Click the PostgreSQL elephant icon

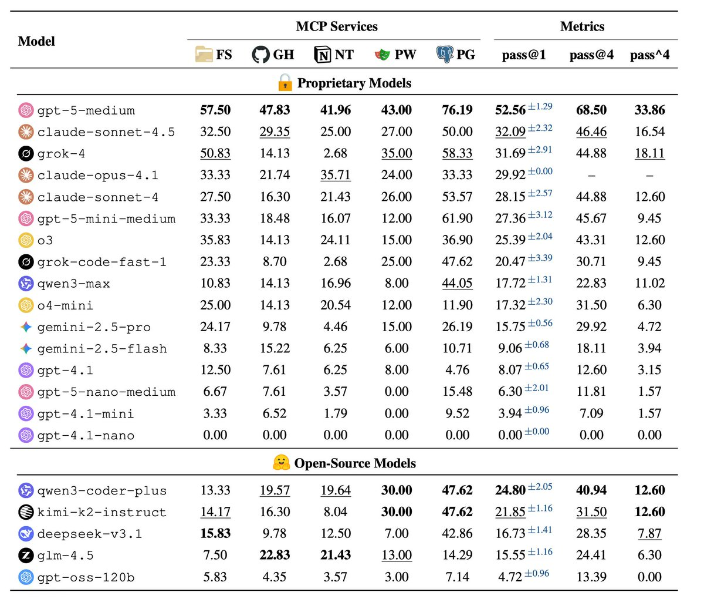point(445,54)
